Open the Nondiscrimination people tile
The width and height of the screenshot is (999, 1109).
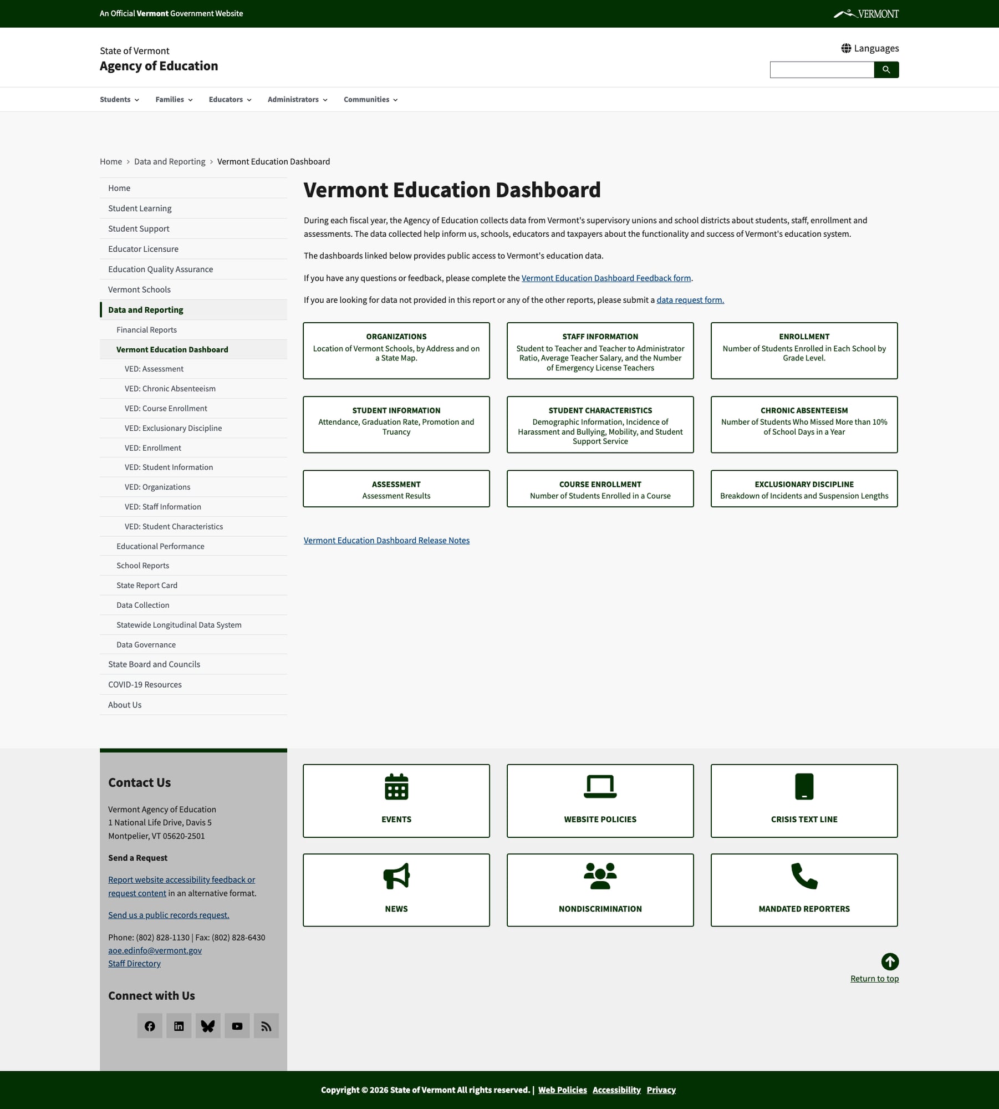point(600,890)
